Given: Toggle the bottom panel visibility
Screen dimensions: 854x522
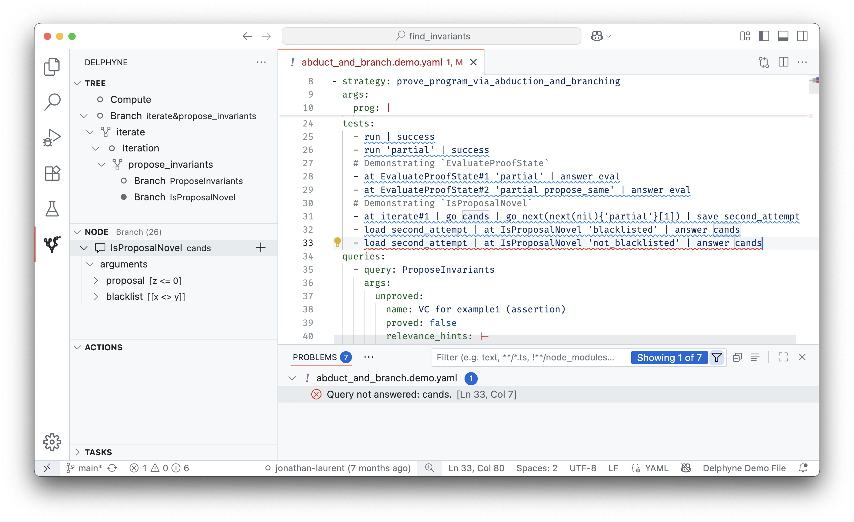Looking at the screenshot, I should [783, 36].
